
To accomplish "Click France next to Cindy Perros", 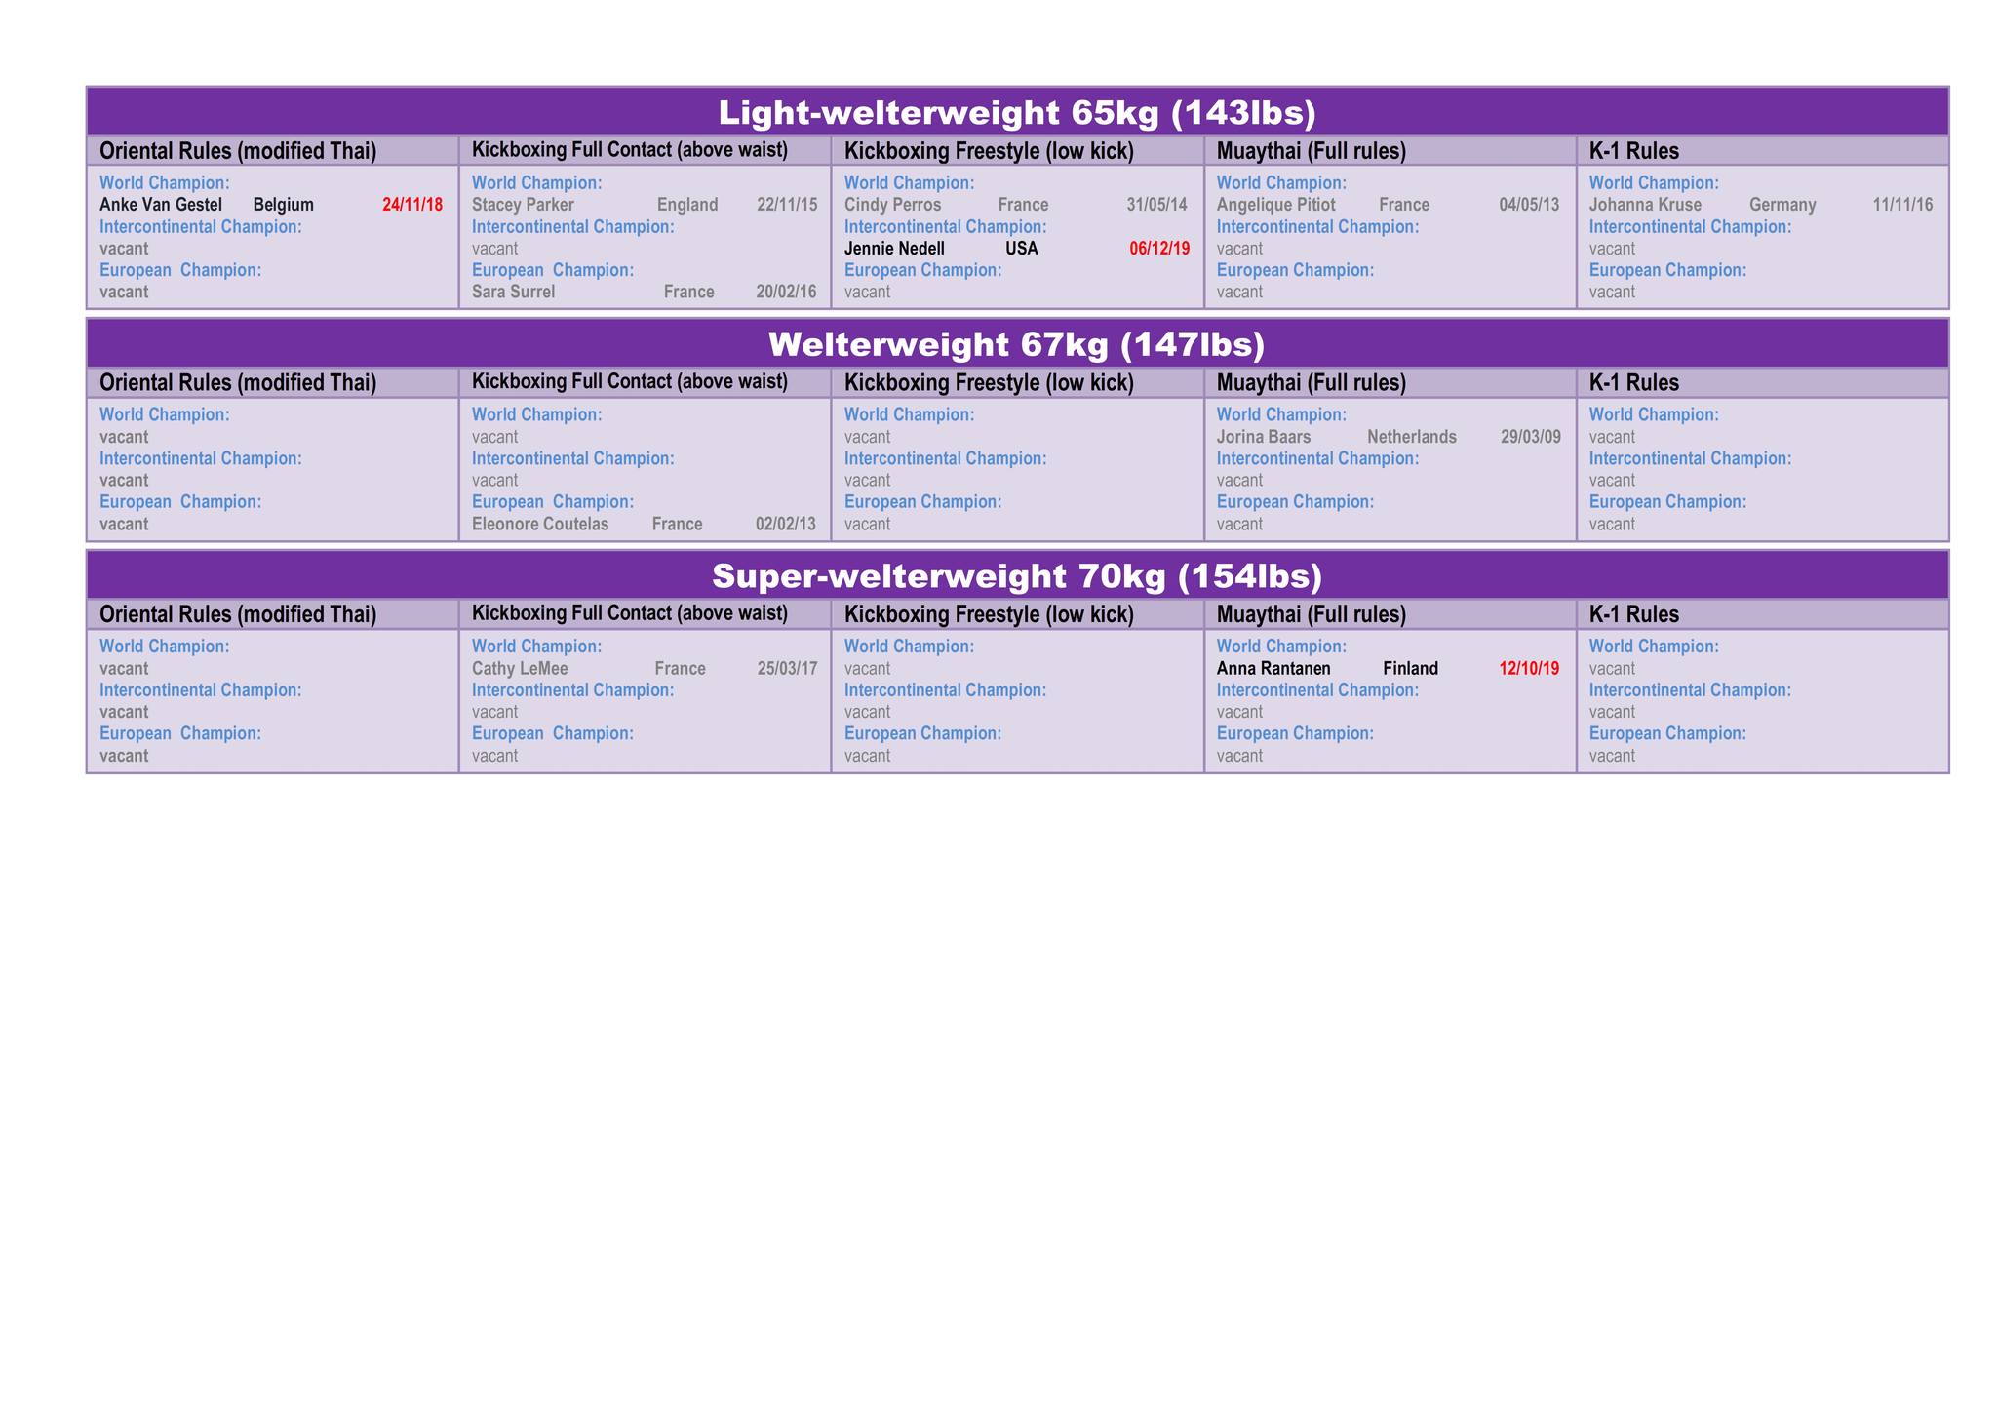I will (x=1024, y=205).
